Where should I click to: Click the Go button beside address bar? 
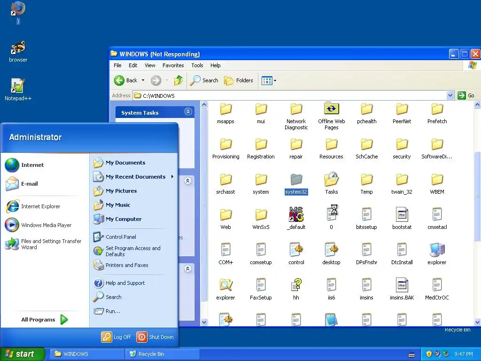[466, 95]
